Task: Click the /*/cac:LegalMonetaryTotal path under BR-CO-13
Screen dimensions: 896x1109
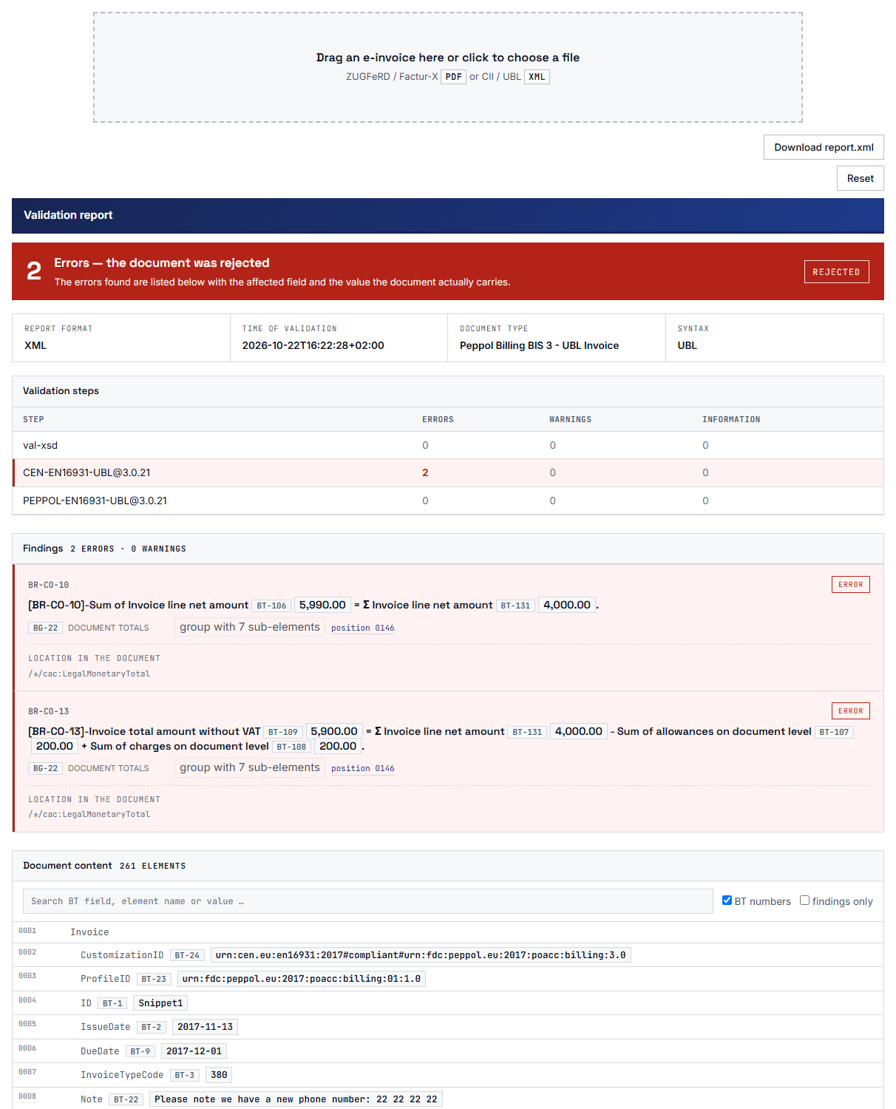Action: [x=89, y=814]
